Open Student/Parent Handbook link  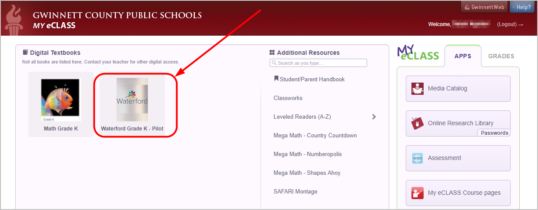point(312,80)
